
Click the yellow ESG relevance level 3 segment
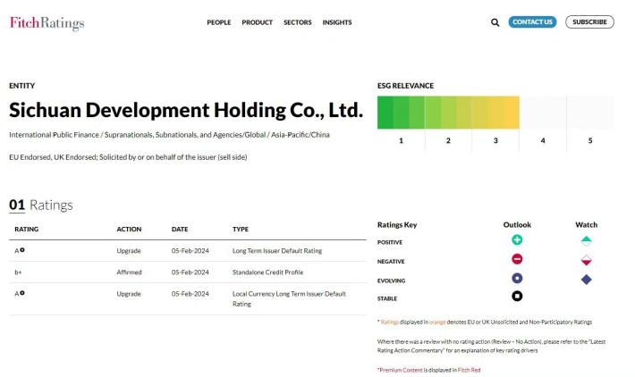click(495, 113)
